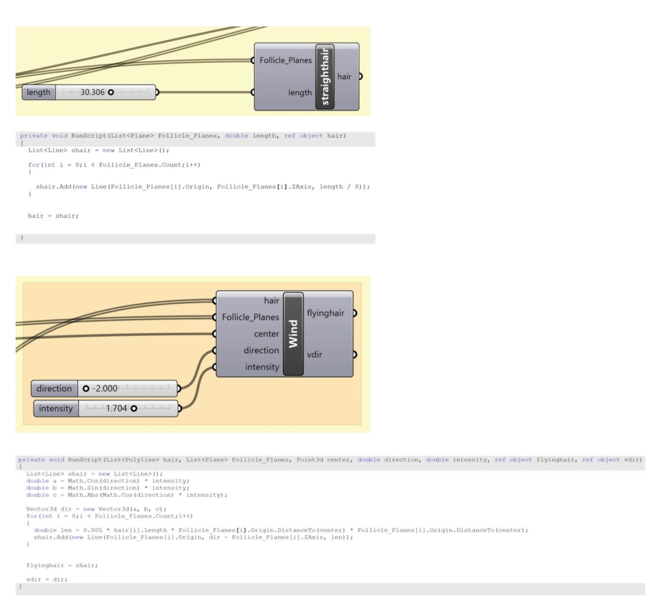This screenshot has width=658, height=613.
Task: Click the intensity slider handle at 1.704
Action: click(134, 409)
